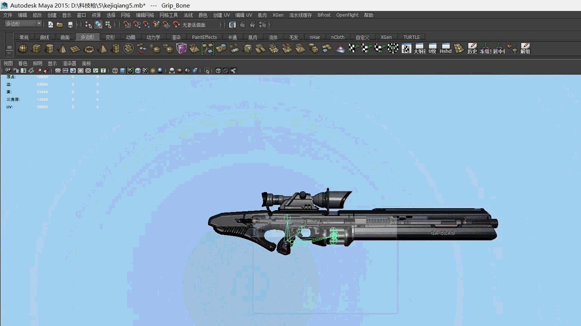Open the panel 渲染器 menu
581x326 pixels.
[x=69, y=63]
